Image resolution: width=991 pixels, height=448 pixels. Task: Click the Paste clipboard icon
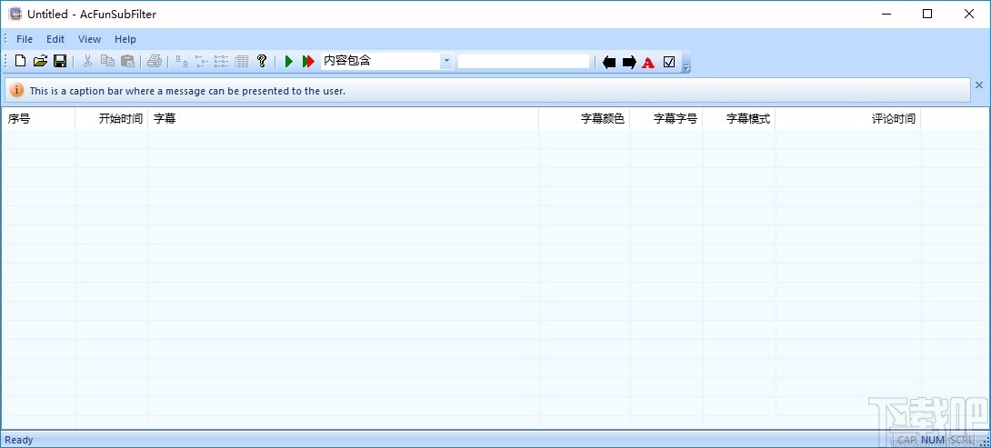(x=127, y=61)
